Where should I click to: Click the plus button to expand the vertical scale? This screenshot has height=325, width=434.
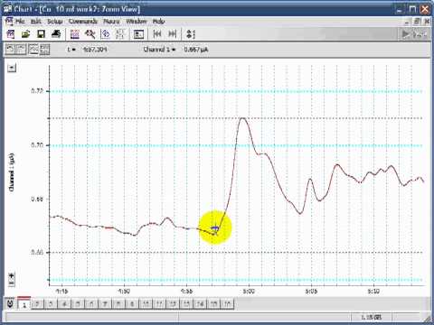click(12, 275)
